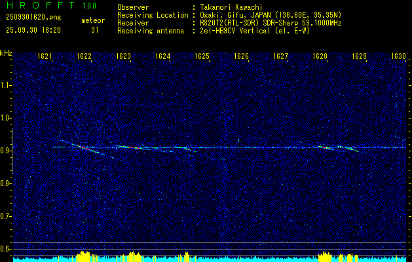Click the date stamp 25.09.30 16:20
The image size is (412, 262).
[33, 30]
